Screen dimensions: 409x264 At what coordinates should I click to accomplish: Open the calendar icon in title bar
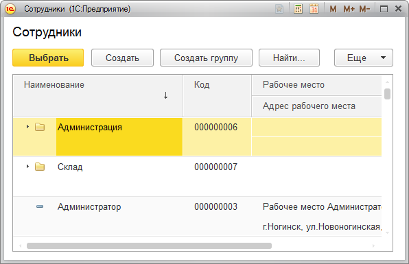314,9
